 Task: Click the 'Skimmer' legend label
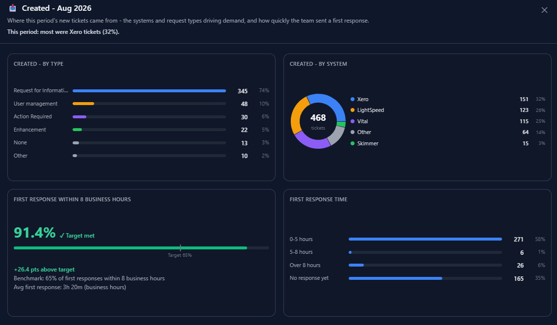click(x=368, y=143)
